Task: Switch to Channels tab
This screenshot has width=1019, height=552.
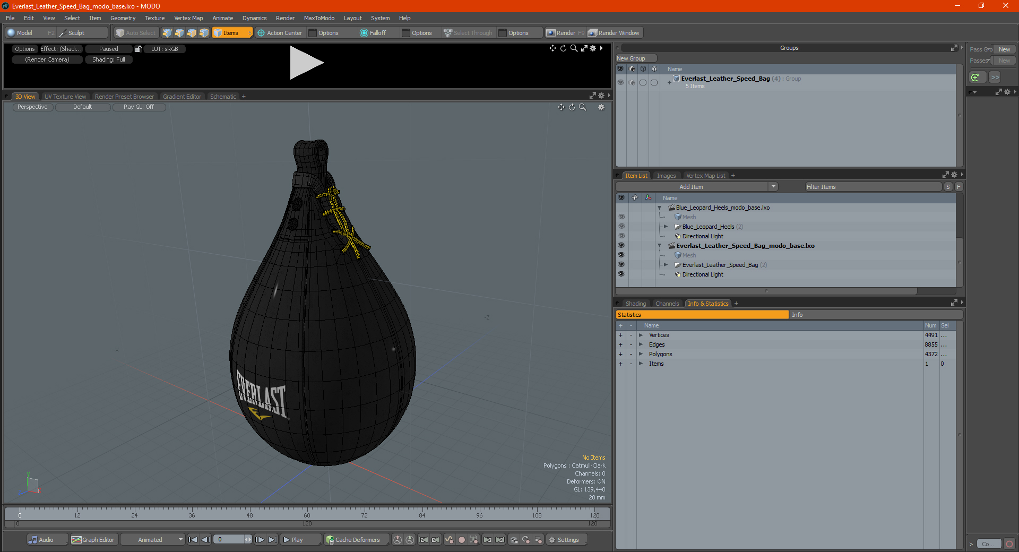Action: coord(667,304)
